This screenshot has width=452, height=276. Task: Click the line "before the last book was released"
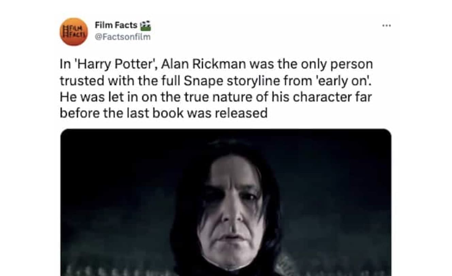pos(164,113)
